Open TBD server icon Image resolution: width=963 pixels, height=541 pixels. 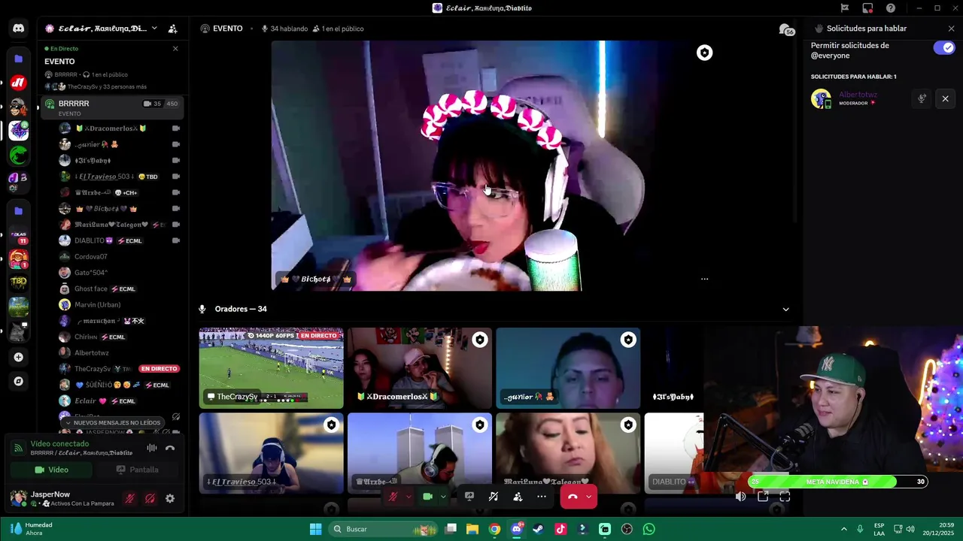(x=19, y=283)
